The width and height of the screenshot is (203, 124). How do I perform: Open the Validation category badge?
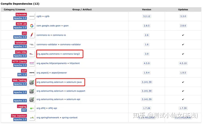click(21, 43)
